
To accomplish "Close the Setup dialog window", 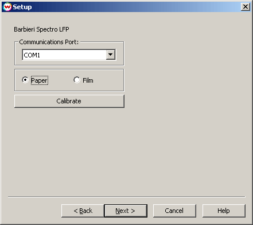I will coord(246,7).
